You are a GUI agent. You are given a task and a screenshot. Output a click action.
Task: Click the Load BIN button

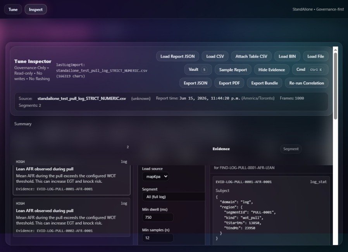(x=287, y=56)
